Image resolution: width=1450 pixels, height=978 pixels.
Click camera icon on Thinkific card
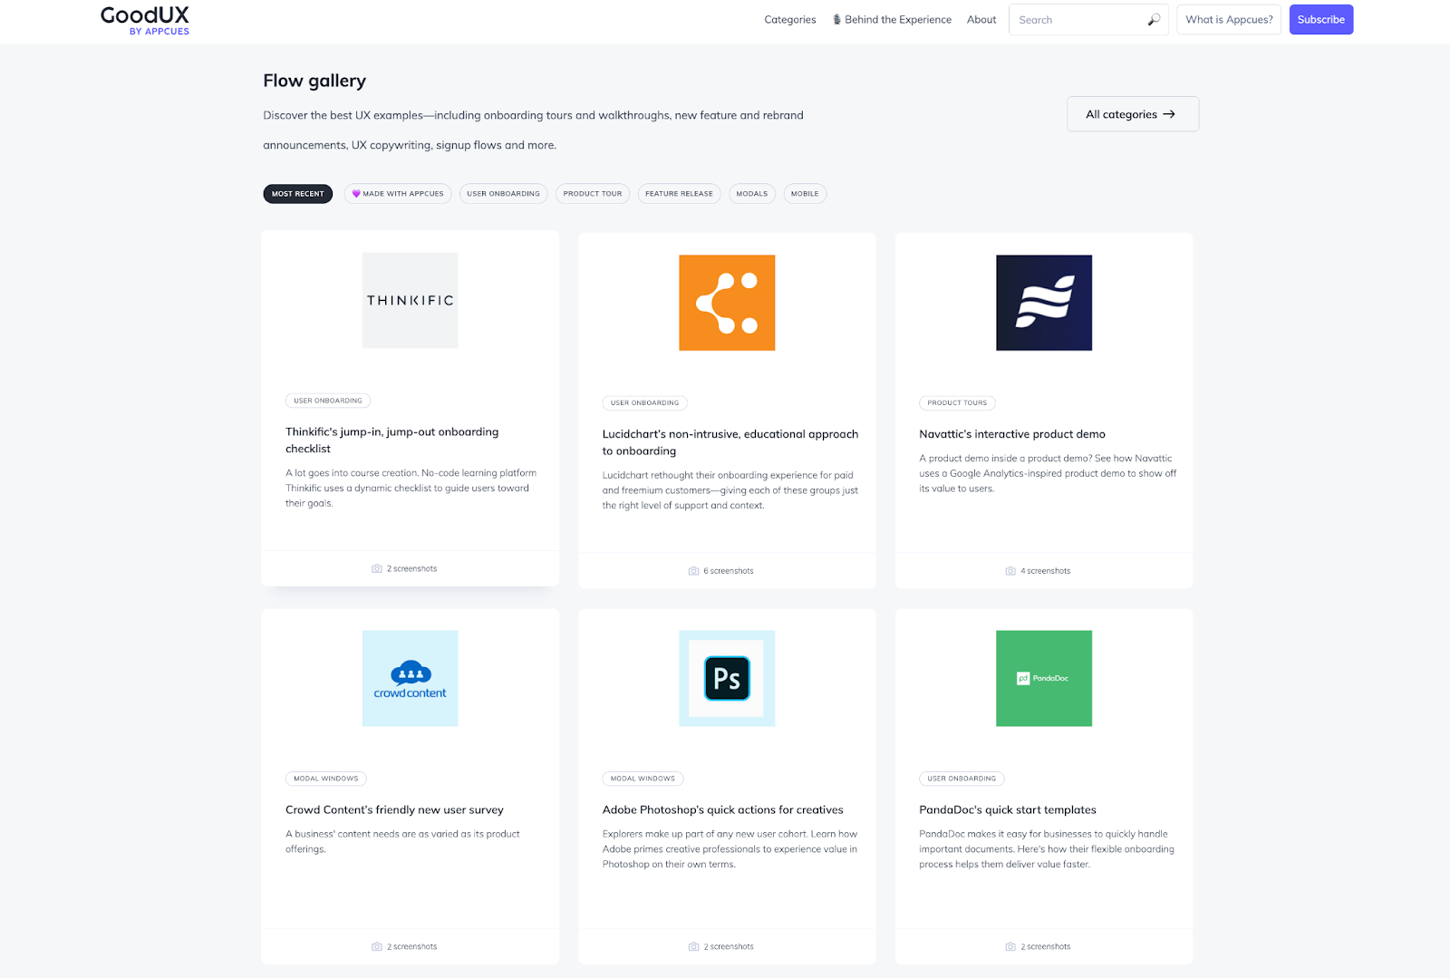376,569
